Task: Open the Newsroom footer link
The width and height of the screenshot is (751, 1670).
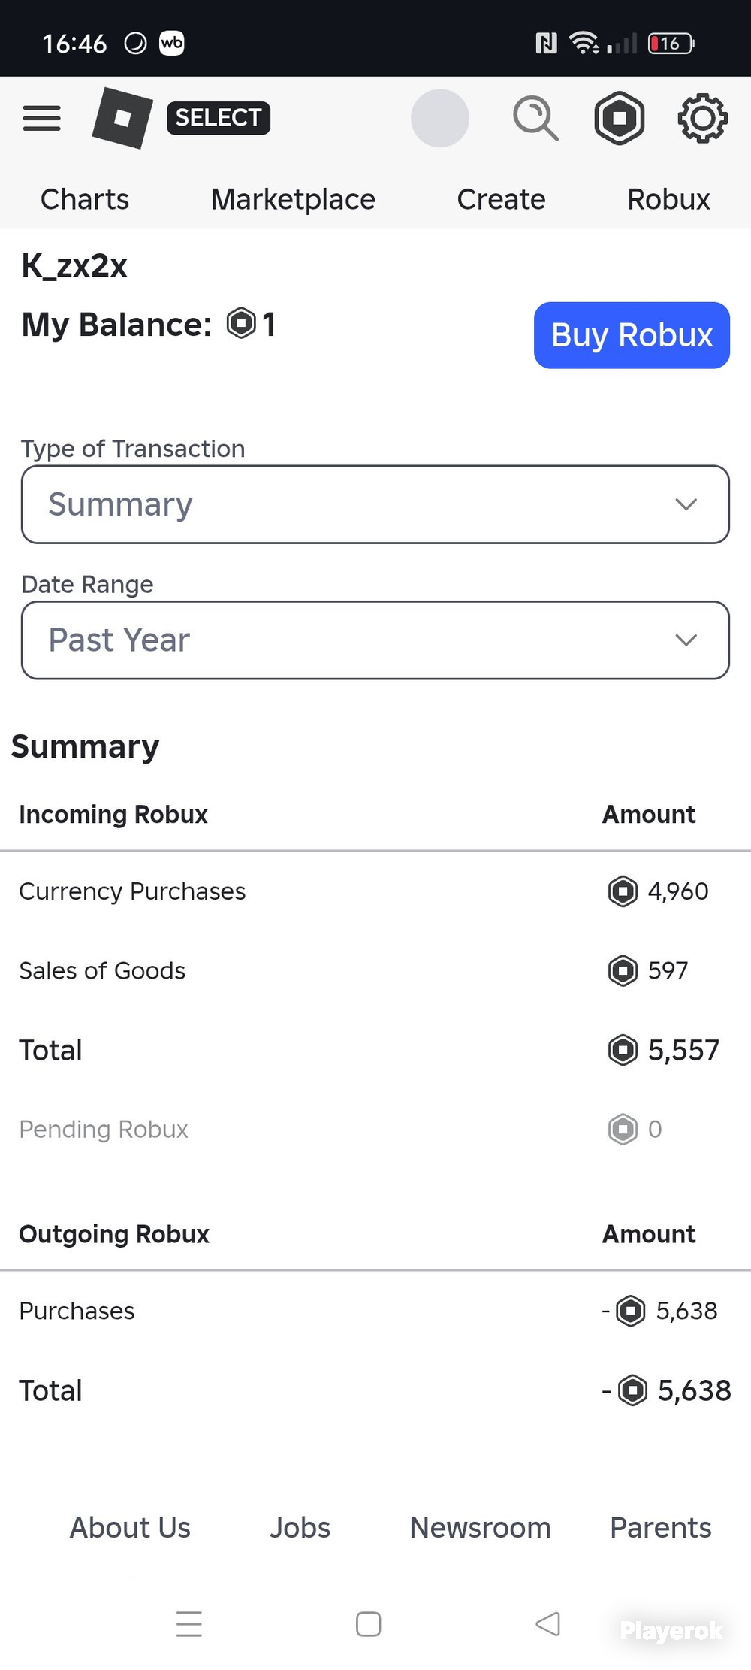Action: pyautogui.click(x=481, y=1528)
